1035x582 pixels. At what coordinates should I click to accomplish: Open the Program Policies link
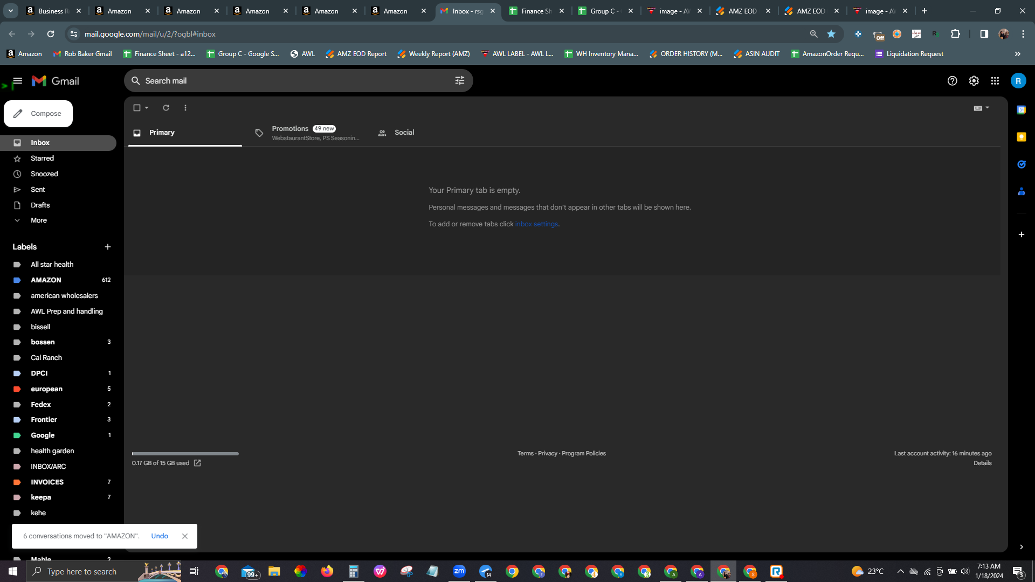[x=584, y=454]
